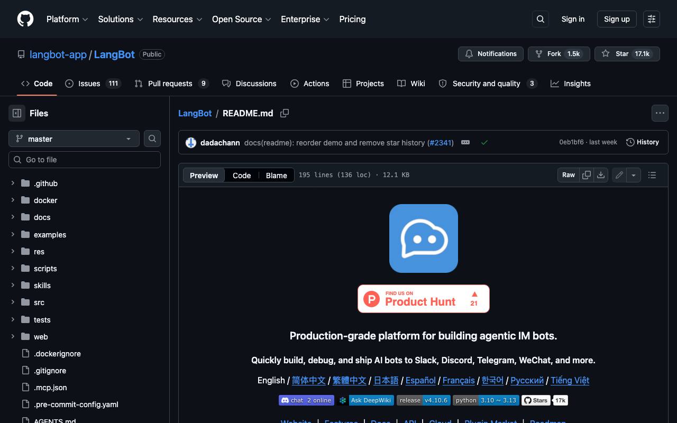Open appearance settings icon in header
677x423 pixels.
652,19
